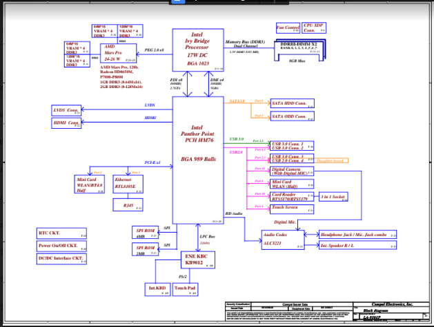Select the Intel Panther Point PCH HM76 block

point(198,160)
